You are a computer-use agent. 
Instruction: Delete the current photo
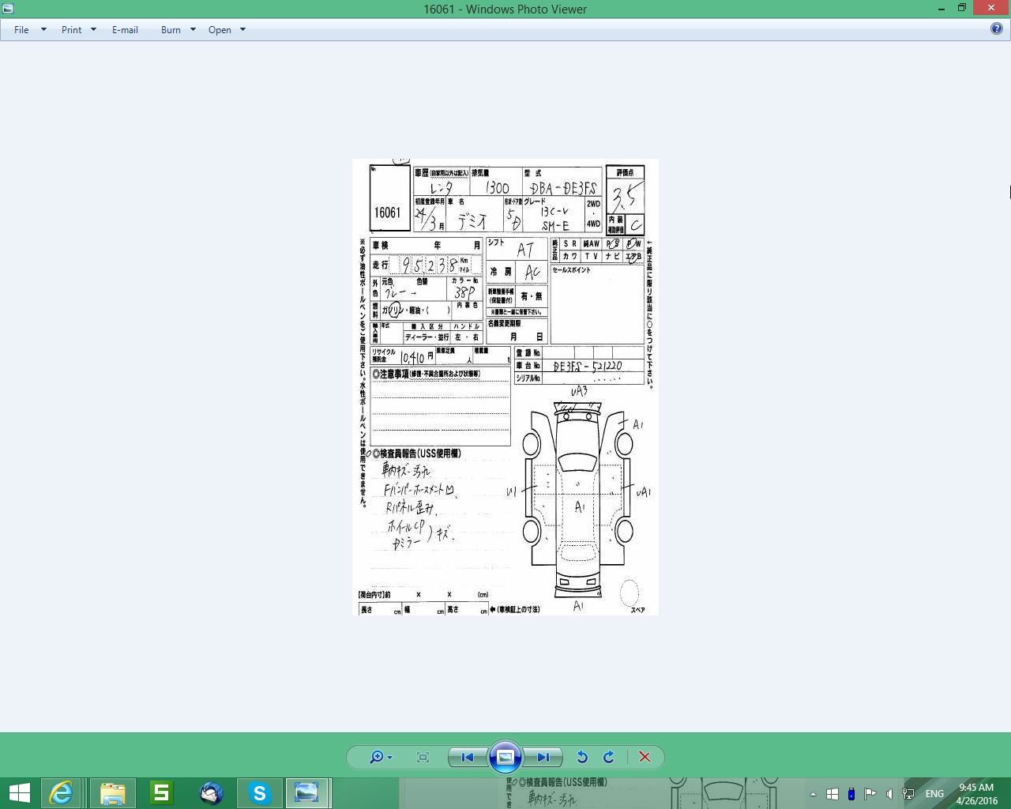coord(645,757)
